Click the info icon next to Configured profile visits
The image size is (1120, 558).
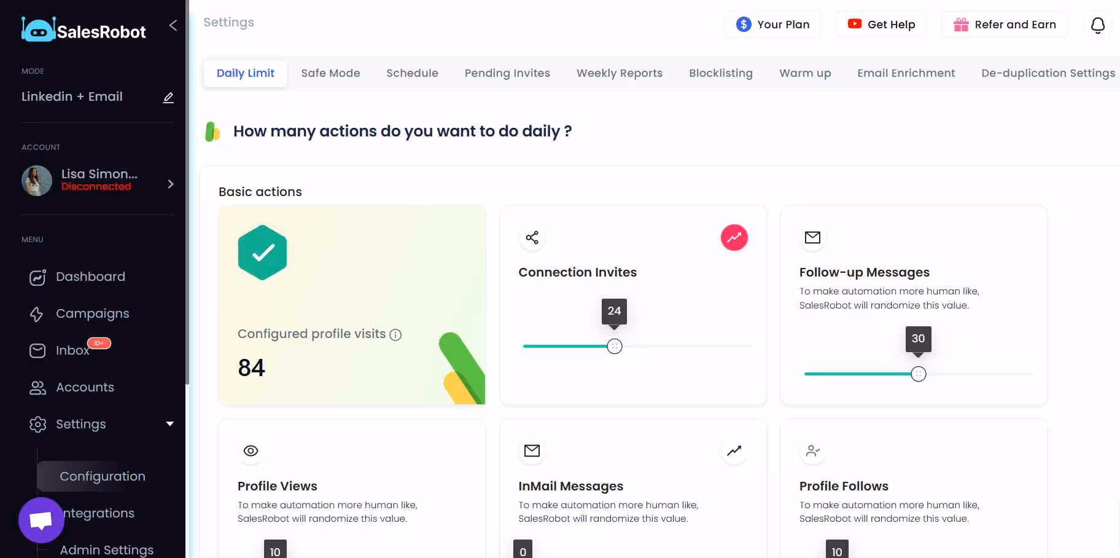pos(395,334)
